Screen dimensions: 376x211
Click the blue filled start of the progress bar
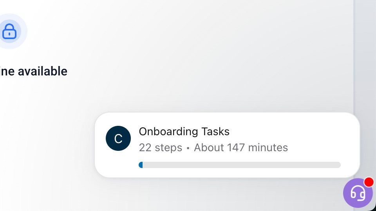(141, 165)
